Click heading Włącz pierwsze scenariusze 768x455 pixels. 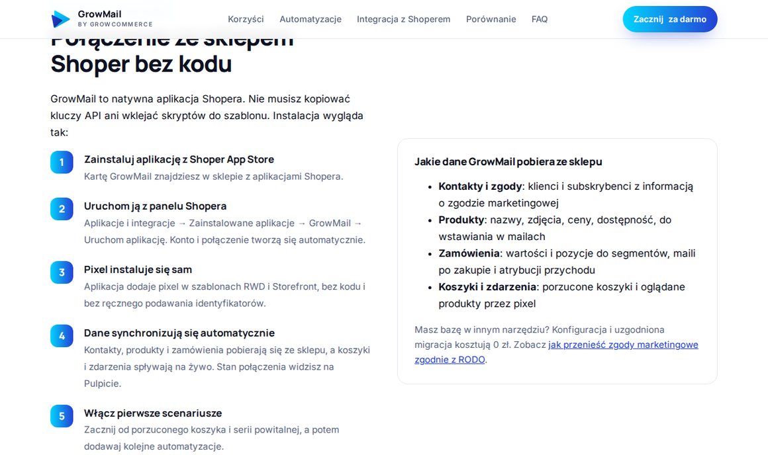coord(153,413)
